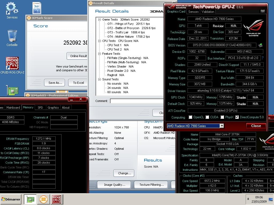Screen dimensions: 274x205
Task: Select the Memory tab in CPU-Z
Action: [x=28, y=107]
